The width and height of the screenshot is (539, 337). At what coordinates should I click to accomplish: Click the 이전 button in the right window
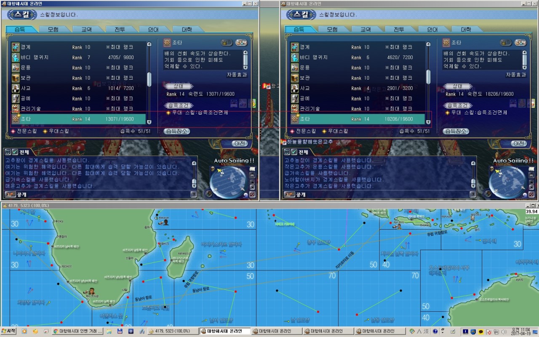coord(519,144)
